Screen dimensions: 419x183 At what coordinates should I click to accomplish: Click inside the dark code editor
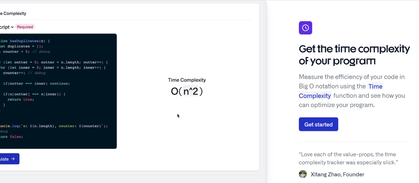click(58, 91)
